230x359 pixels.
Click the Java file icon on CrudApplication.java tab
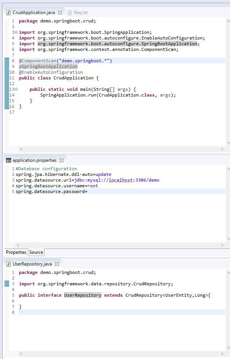[8, 13]
